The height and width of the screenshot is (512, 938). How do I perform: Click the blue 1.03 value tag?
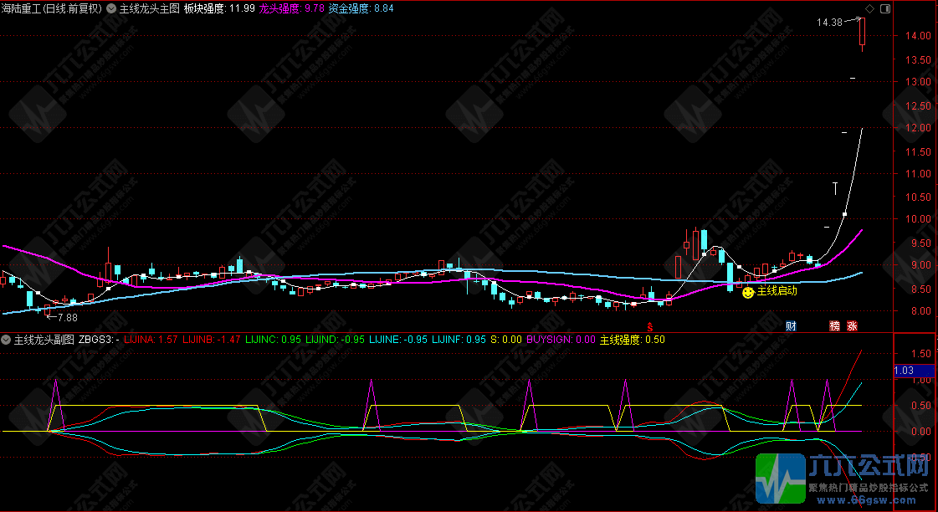coord(906,371)
